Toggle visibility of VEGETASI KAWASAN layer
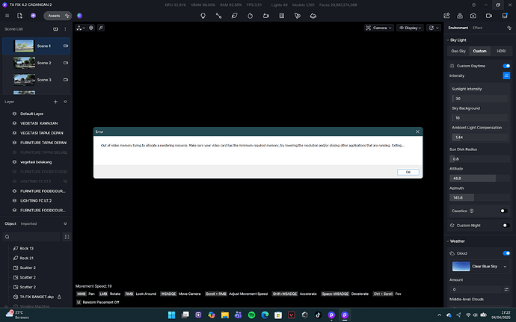Viewport: 516px width, 322px height. click(14, 123)
